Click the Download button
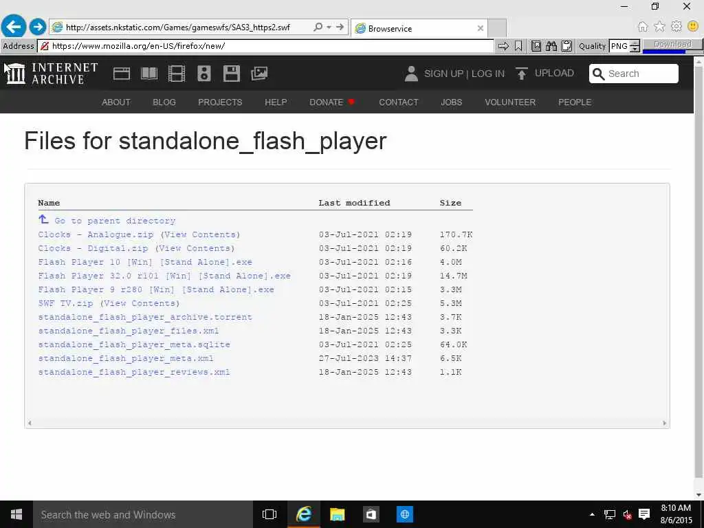 pyautogui.click(x=672, y=45)
